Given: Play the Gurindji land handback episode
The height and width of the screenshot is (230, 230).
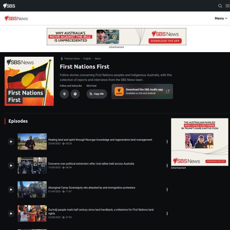Looking at the screenshot, I should pos(11,214).
